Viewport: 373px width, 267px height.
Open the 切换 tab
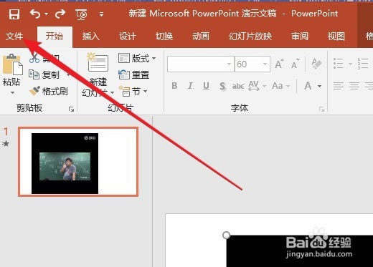(164, 37)
